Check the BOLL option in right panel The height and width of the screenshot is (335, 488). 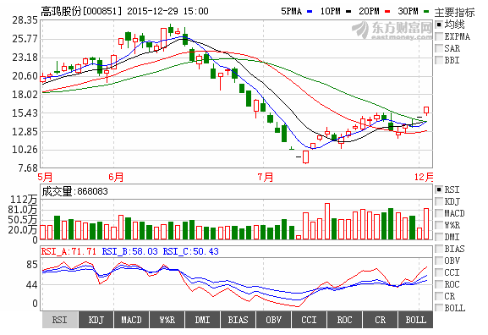pyautogui.click(x=439, y=308)
